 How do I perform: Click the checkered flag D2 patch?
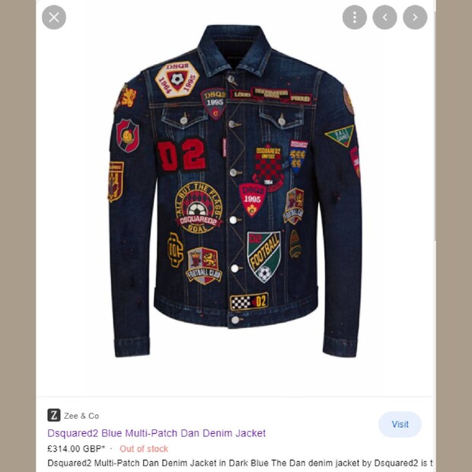(x=249, y=301)
